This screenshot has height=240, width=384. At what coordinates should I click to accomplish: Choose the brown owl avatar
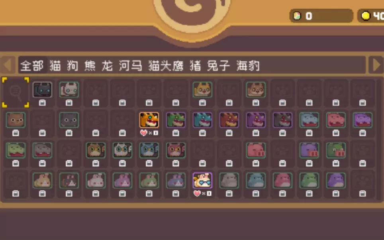click(96, 150)
